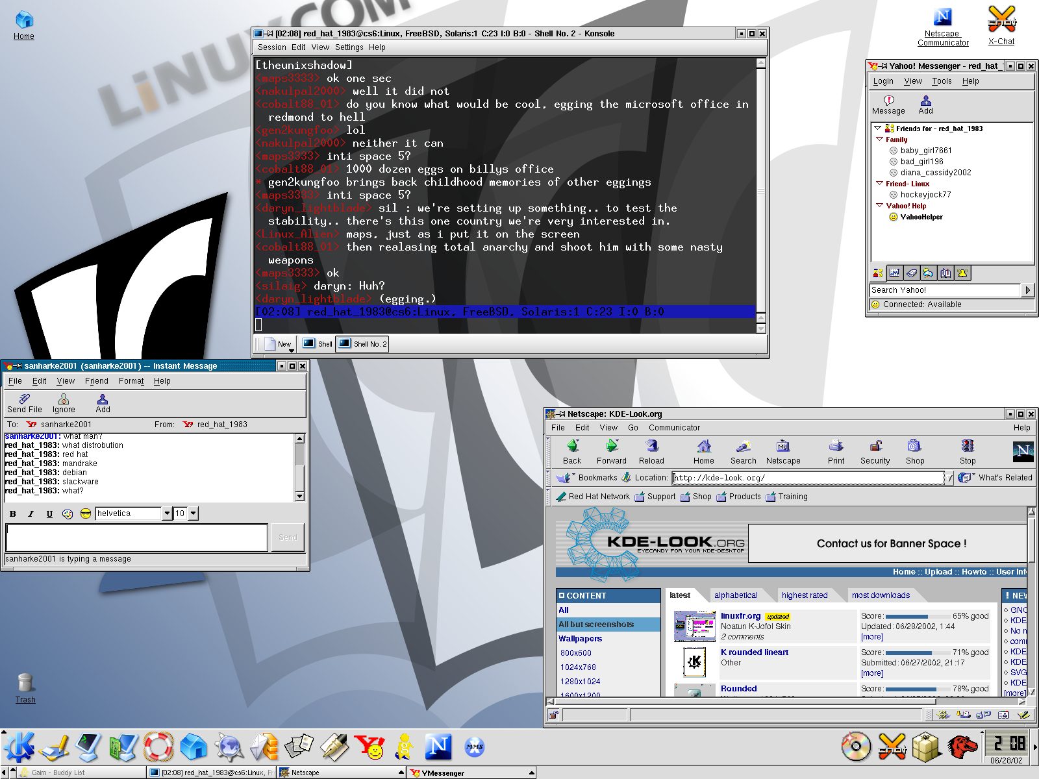This screenshot has height=779, width=1039.
Task: Click the Search Yahoo! go arrow button
Action: pos(1027,290)
